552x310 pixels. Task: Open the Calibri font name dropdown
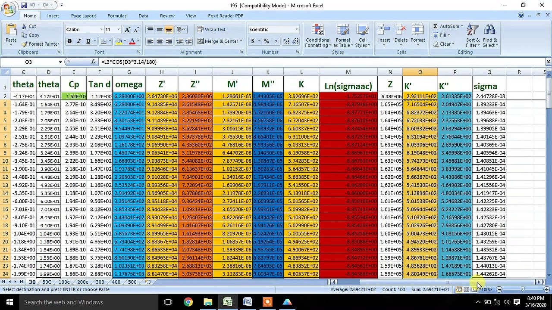[101, 29]
